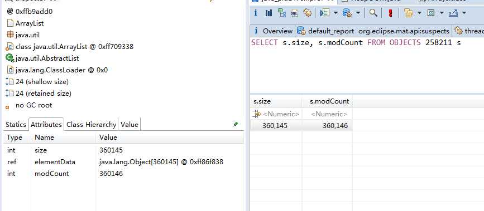Select the java.util.AbstractList text

coord(47,58)
